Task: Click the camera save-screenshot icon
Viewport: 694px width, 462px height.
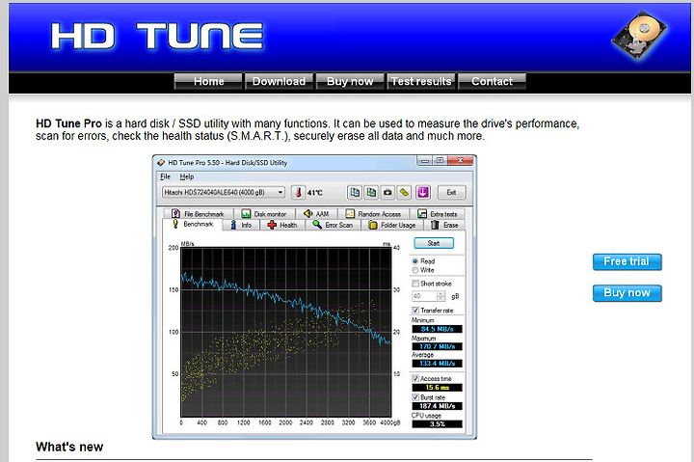Action: click(x=387, y=192)
